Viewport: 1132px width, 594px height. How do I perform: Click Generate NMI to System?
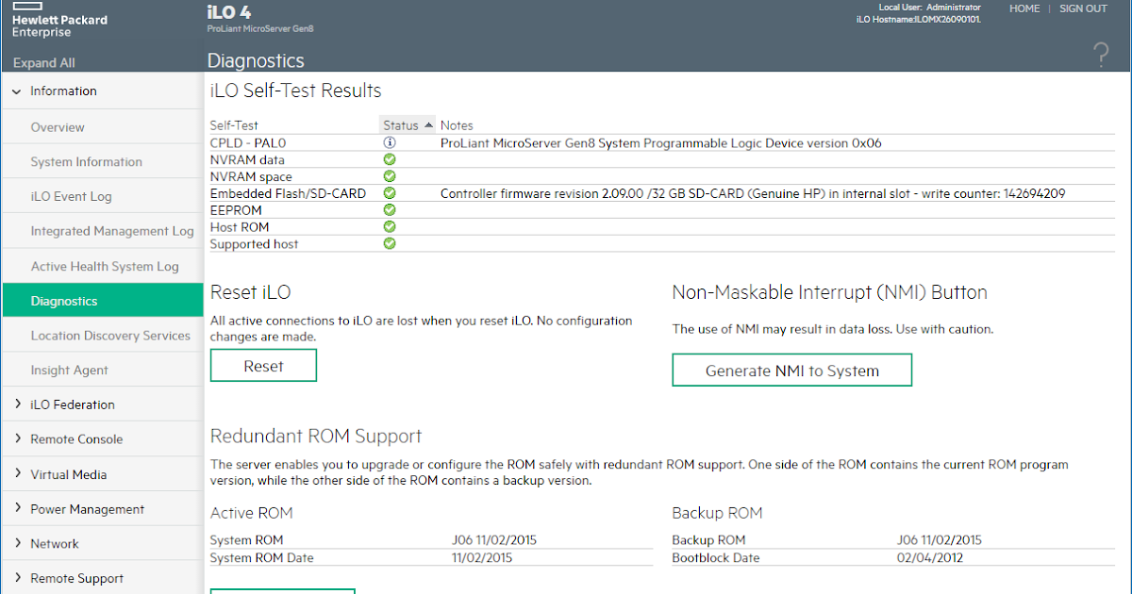coord(791,370)
